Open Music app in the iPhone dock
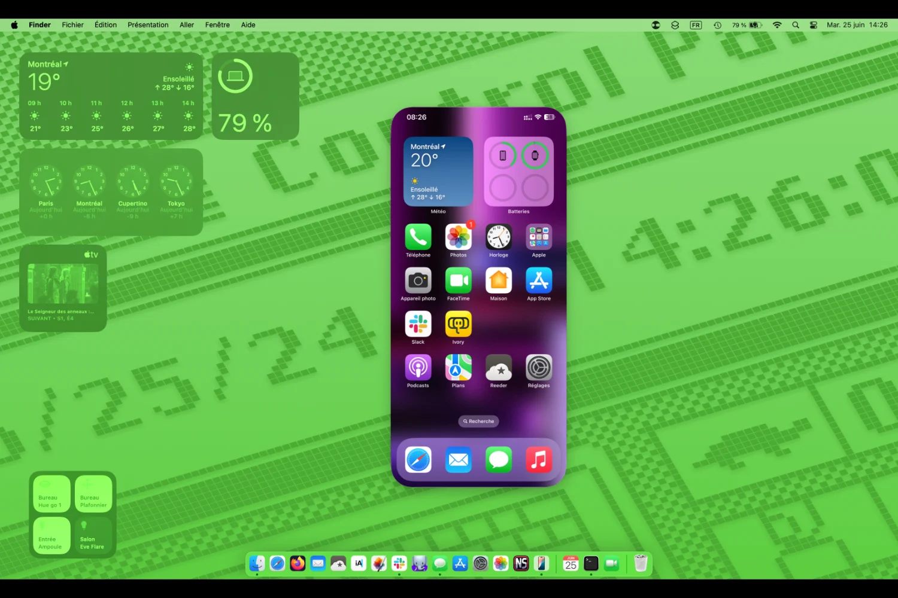Viewport: 898px width, 598px height. [x=539, y=460]
